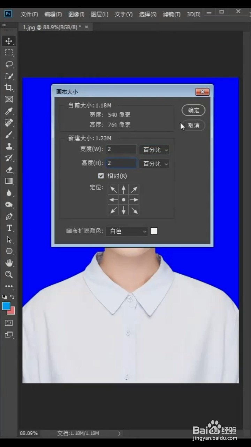Open the Edit Toolbar ellipsis
Viewport: 251px width, 447px height.
pyautogui.click(x=9, y=286)
